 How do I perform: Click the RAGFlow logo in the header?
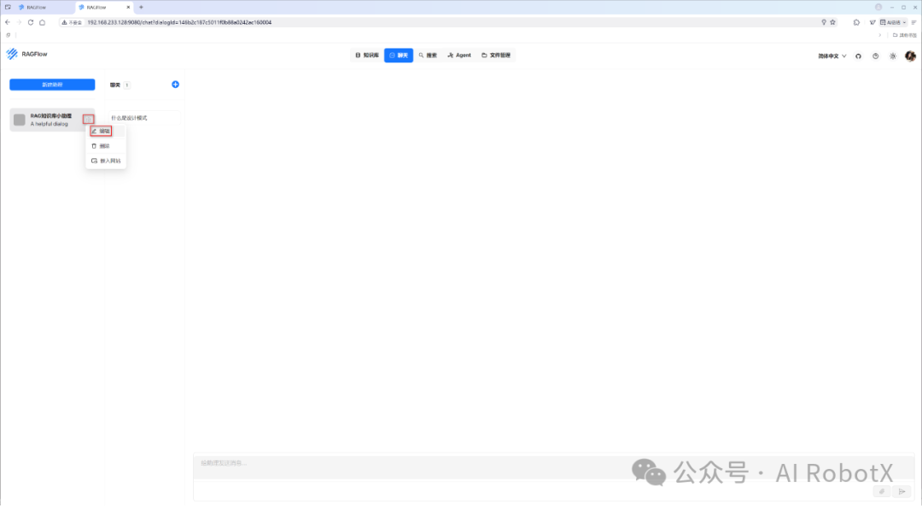click(27, 54)
